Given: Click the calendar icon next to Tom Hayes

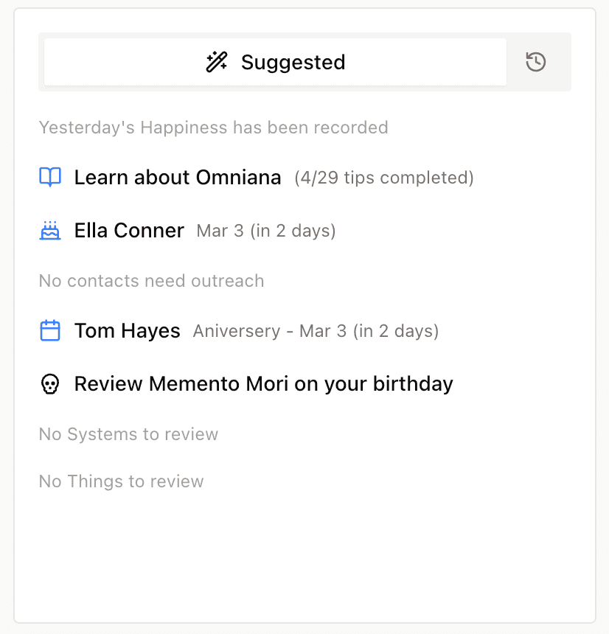Looking at the screenshot, I should point(50,330).
